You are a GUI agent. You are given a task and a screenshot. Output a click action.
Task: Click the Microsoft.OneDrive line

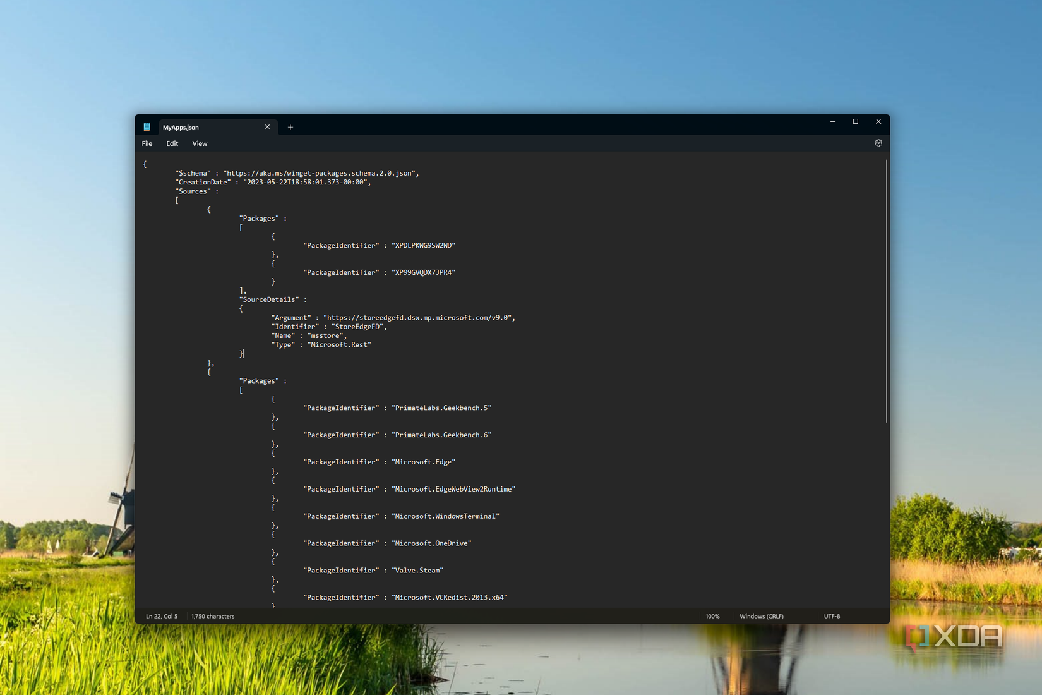387,543
